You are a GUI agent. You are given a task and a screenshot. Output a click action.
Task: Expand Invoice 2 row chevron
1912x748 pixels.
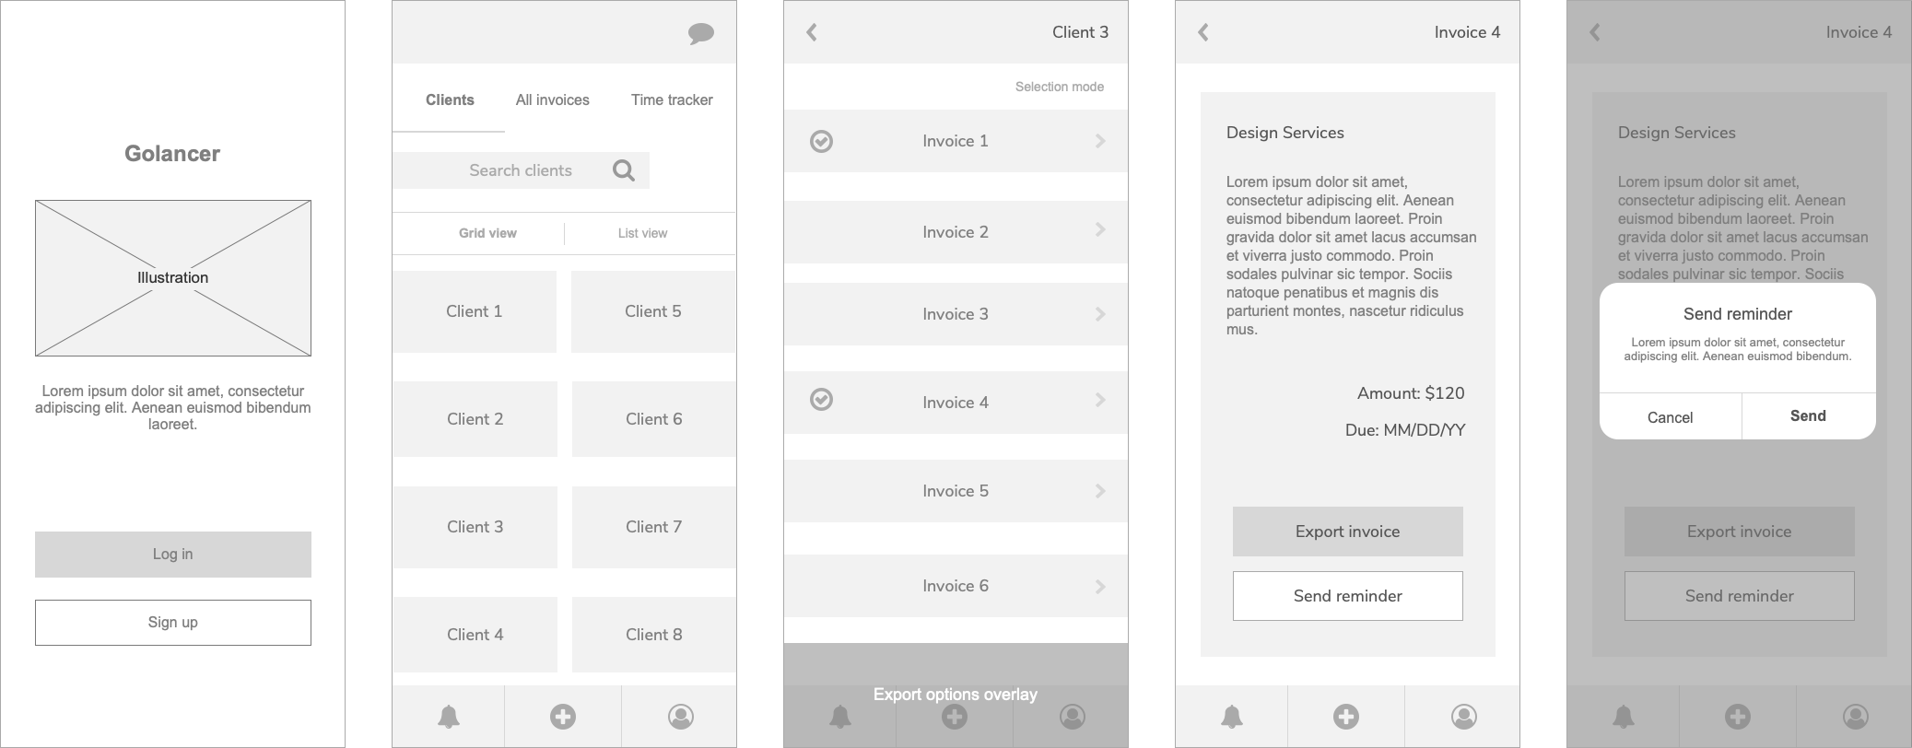pos(1100,229)
